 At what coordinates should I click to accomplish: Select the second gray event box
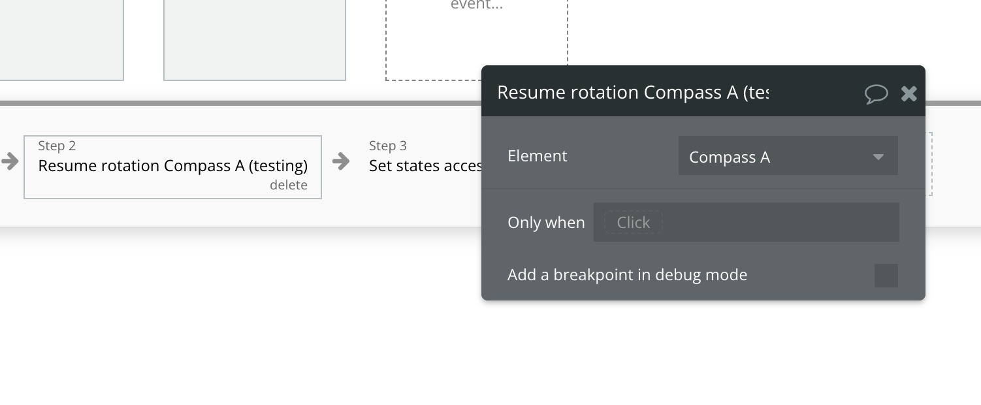[254, 39]
